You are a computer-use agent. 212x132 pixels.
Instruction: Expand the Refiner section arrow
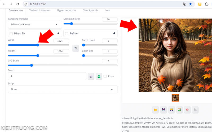[114, 33]
